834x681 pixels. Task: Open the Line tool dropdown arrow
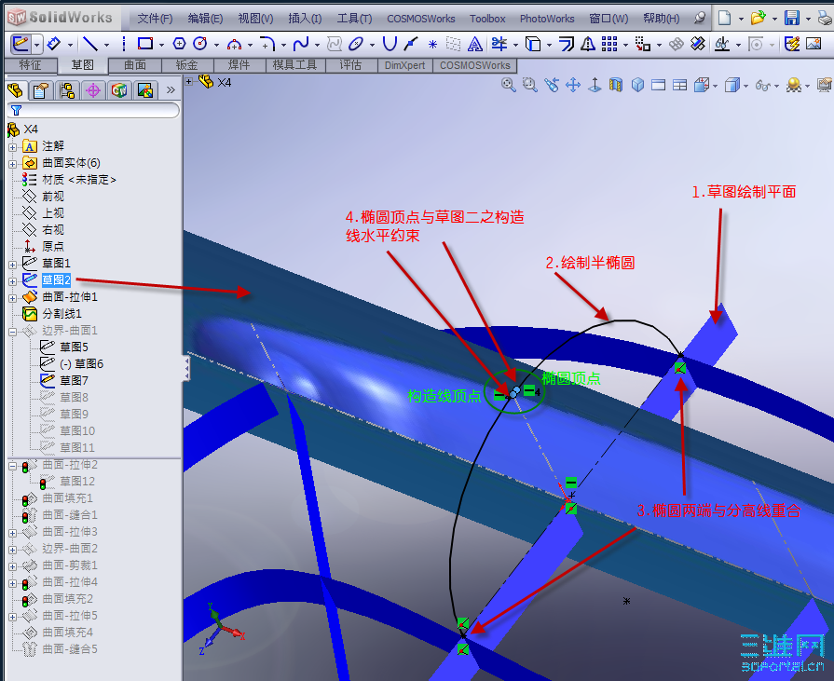[106, 45]
